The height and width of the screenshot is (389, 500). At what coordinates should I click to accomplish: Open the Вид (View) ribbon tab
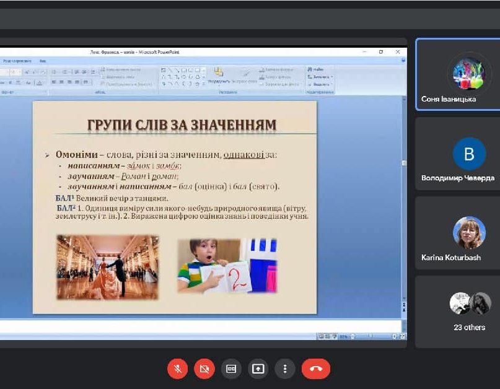43,61
